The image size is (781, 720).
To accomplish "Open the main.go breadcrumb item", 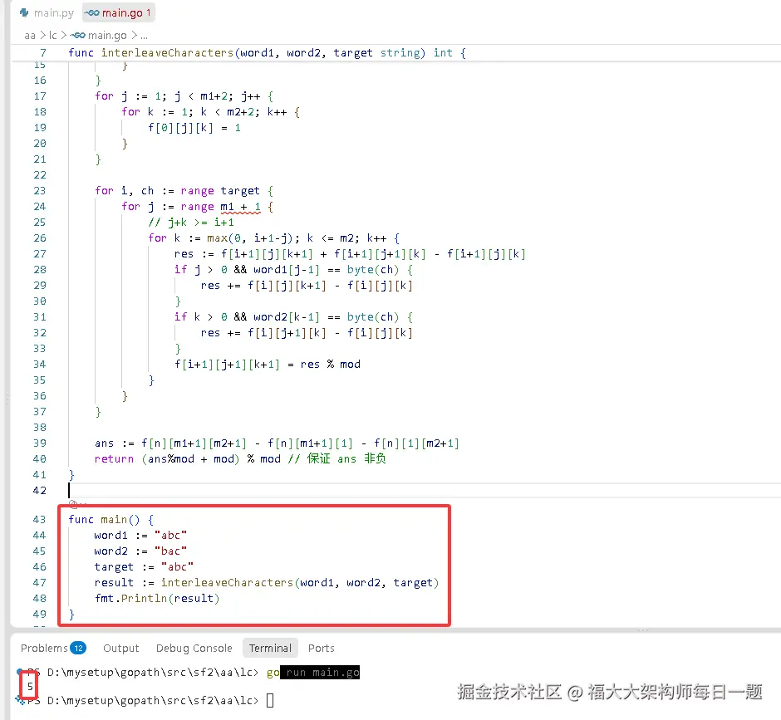I will pyautogui.click(x=107, y=36).
